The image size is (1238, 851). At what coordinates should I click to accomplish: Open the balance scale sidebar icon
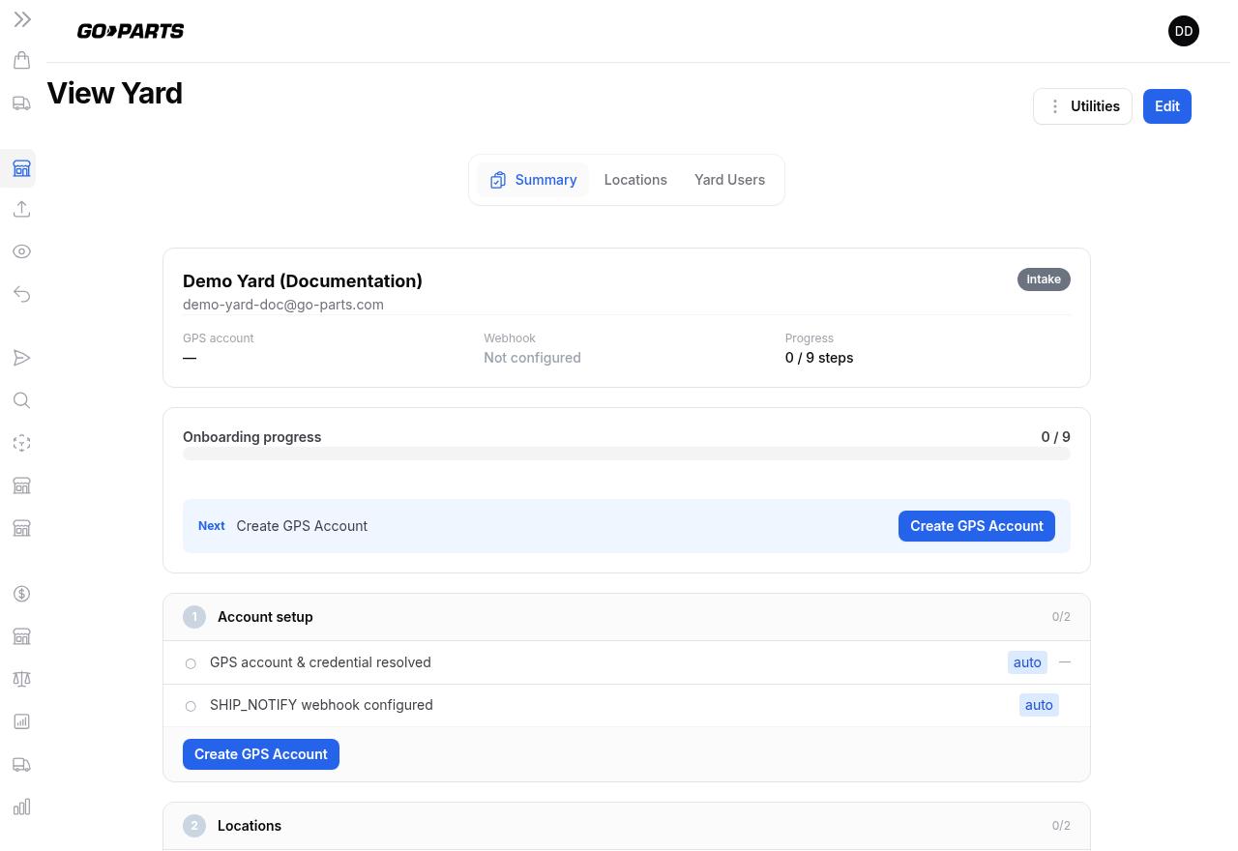click(21, 679)
